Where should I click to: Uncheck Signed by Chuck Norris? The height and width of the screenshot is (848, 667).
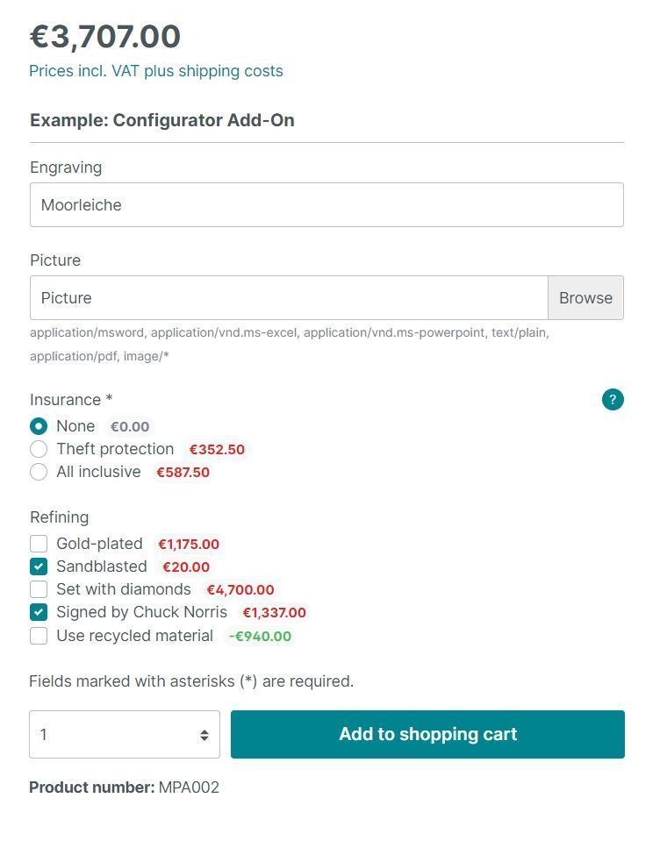pyautogui.click(x=39, y=612)
